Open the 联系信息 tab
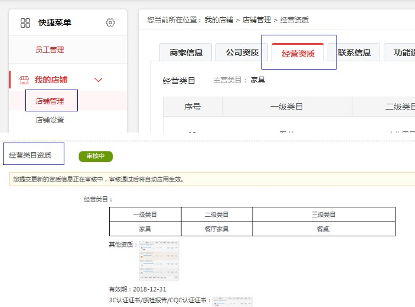Screen dimensions: 415x307 pyautogui.click(x=354, y=52)
